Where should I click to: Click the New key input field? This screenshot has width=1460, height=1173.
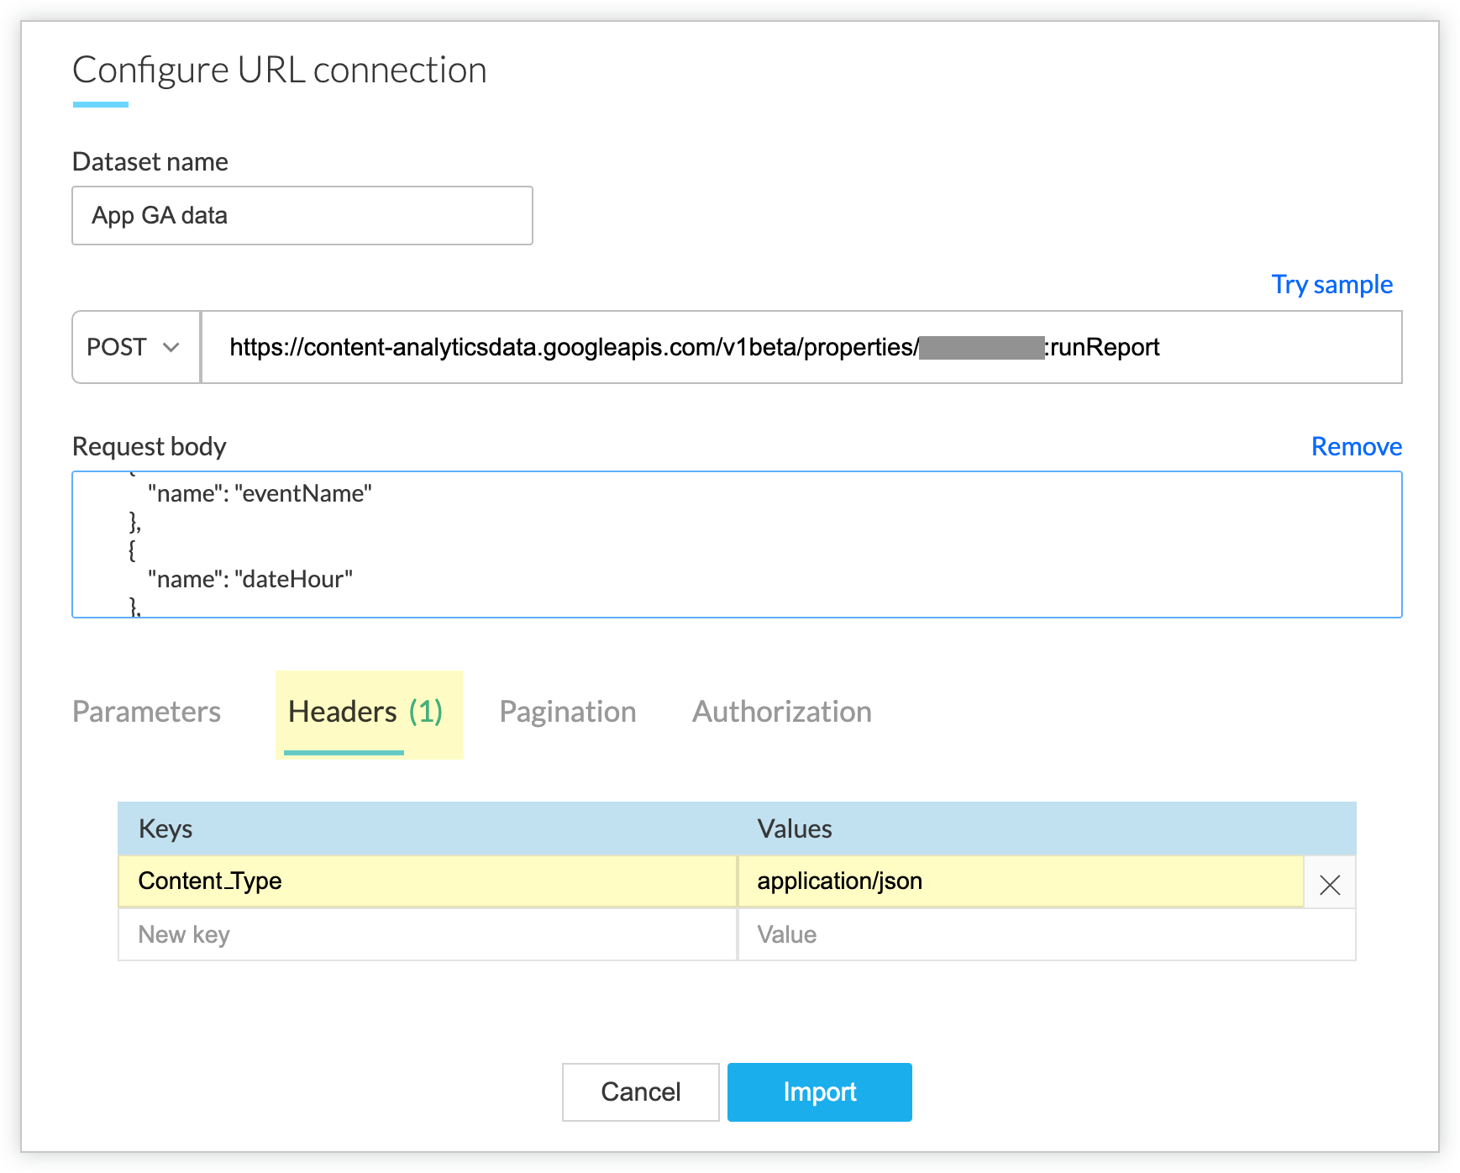coord(427,934)
